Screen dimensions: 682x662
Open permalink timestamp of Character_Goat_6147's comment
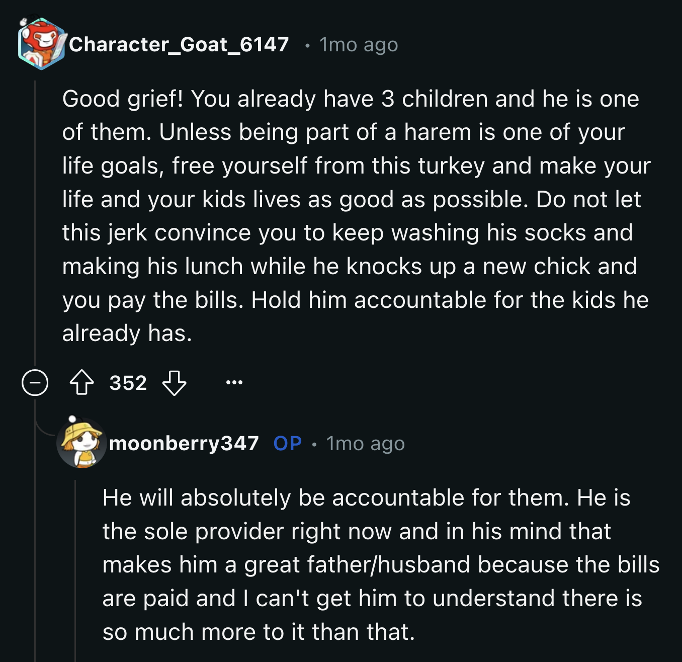(359, 45)
